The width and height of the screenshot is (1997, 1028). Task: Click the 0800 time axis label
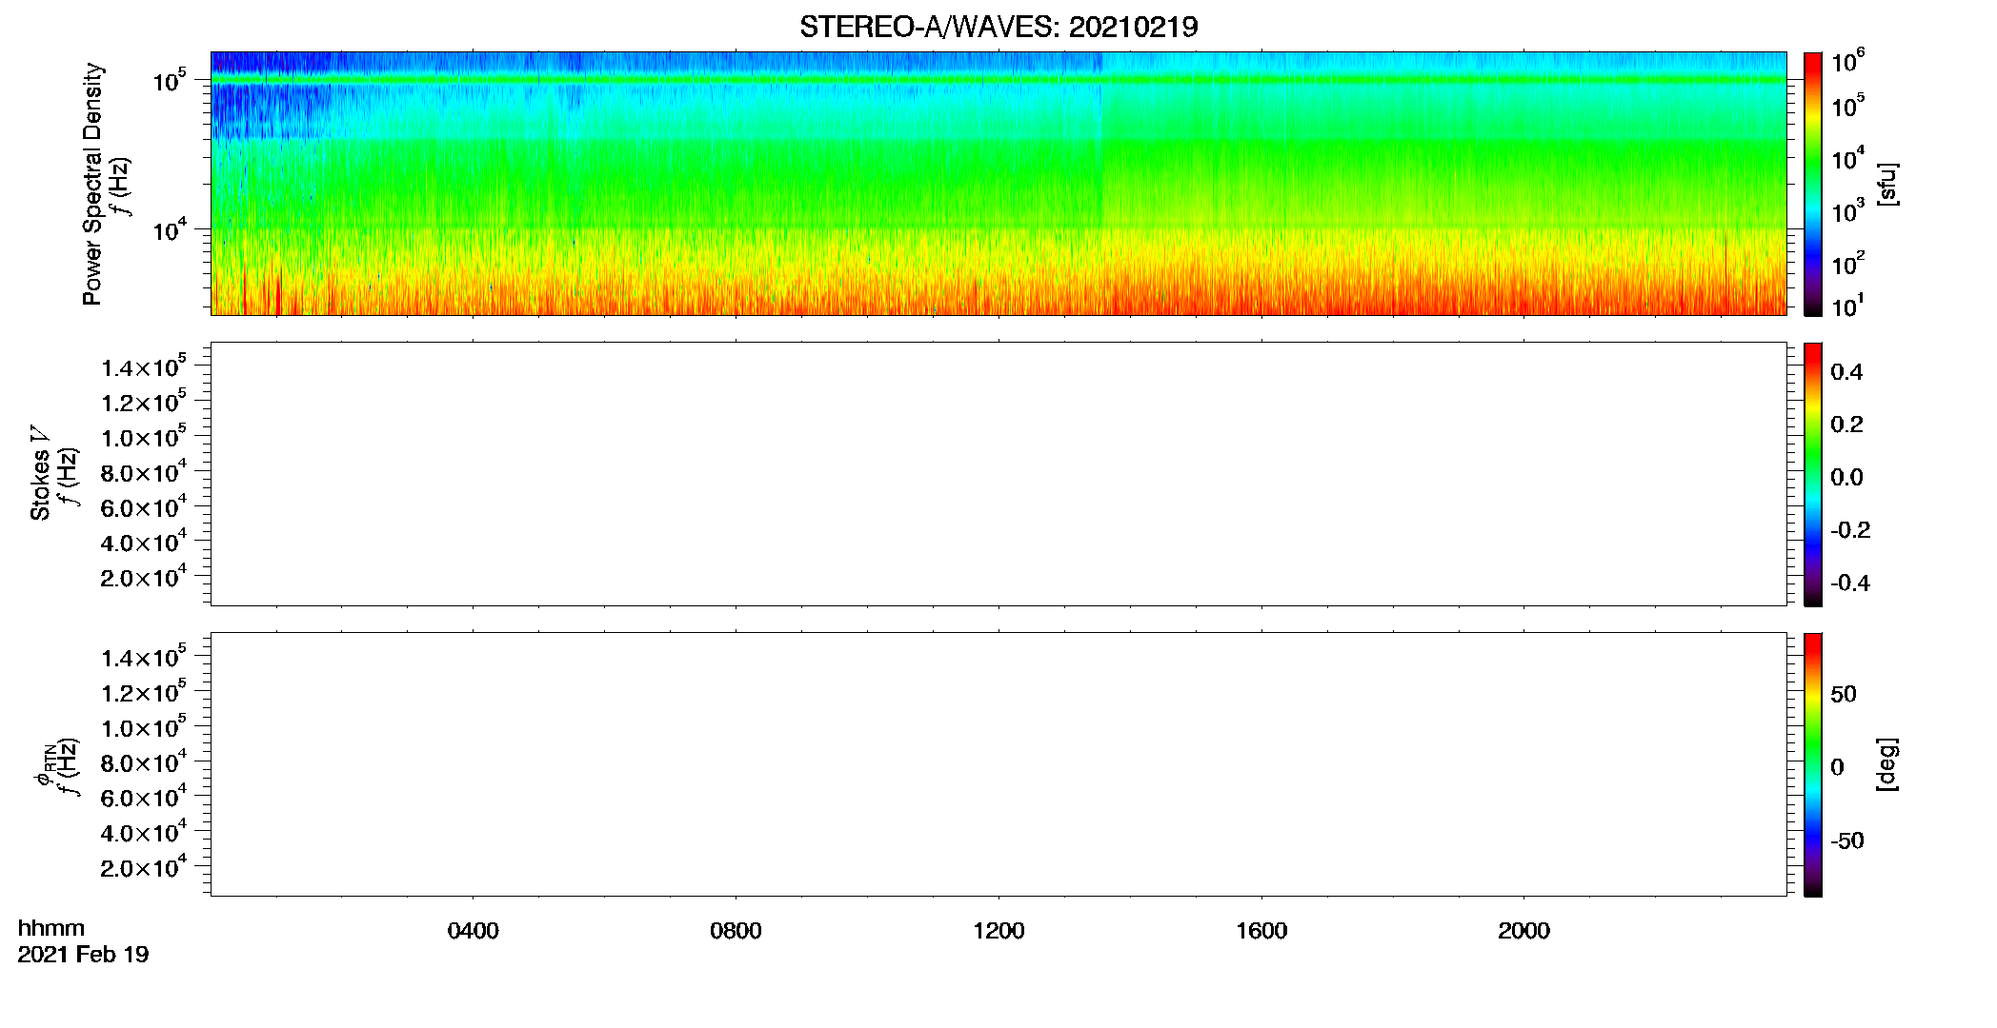click(x=736, y=931)
